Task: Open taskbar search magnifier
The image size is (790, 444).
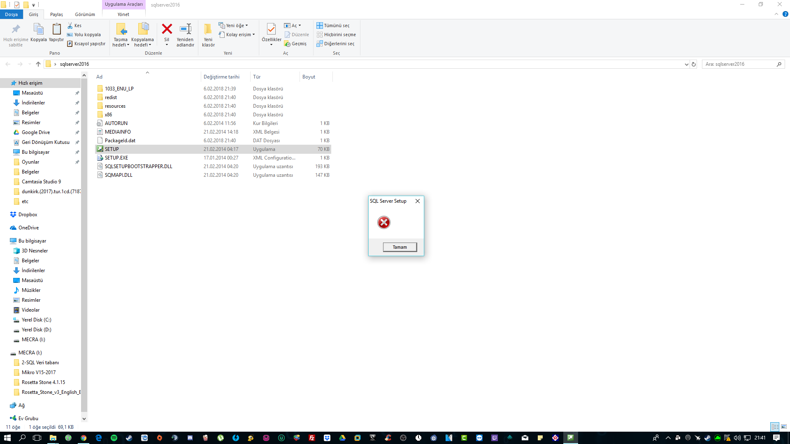Action: [x=22, y=438]
